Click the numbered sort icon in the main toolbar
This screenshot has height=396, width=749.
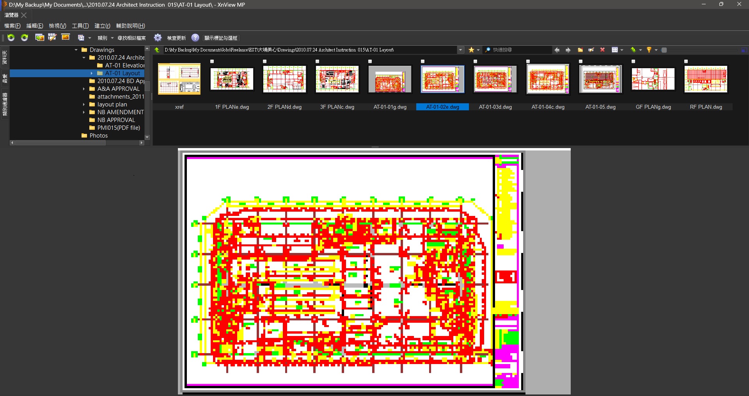tap(81, 38)
